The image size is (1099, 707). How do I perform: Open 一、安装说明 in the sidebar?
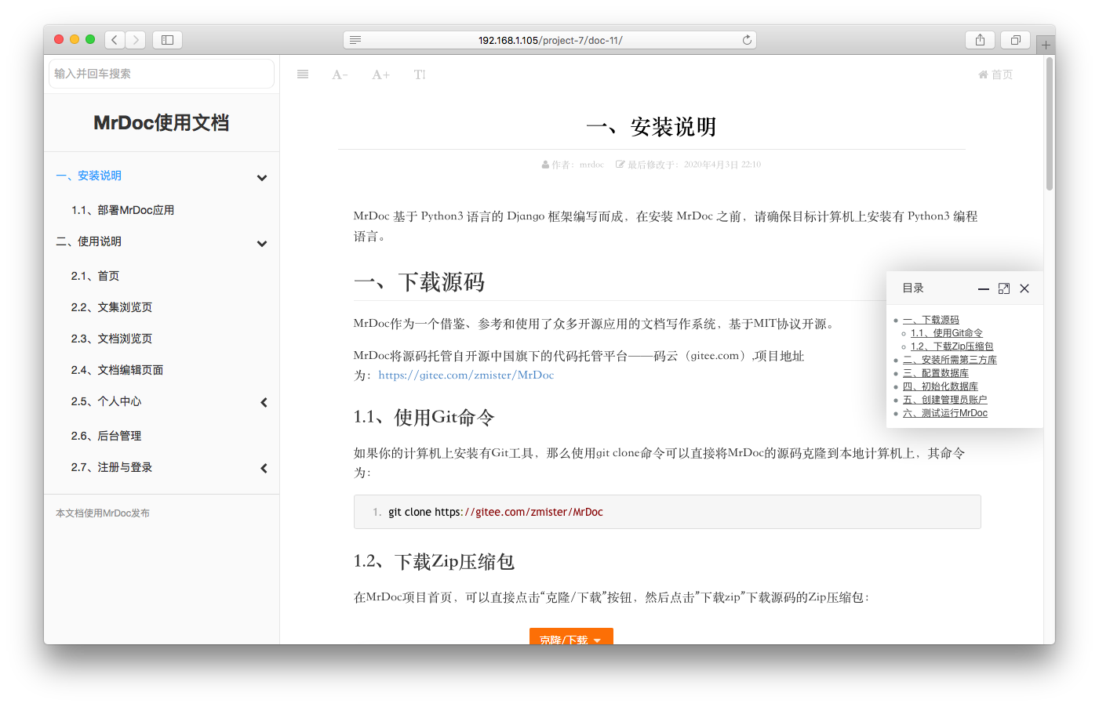coord(89,176)
